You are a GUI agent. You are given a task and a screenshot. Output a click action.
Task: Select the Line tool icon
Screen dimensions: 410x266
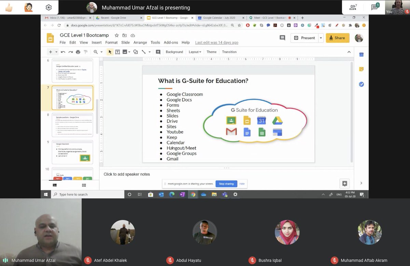(143, 52)
